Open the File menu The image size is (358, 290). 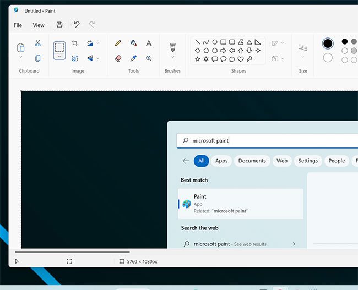pyautogui.click(x=18, y=25)
